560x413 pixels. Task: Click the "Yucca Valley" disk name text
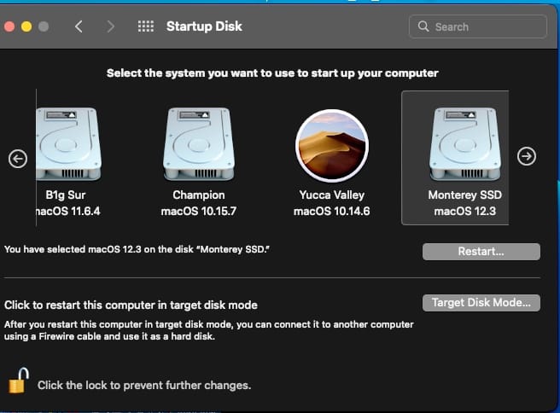click(332, 195)
